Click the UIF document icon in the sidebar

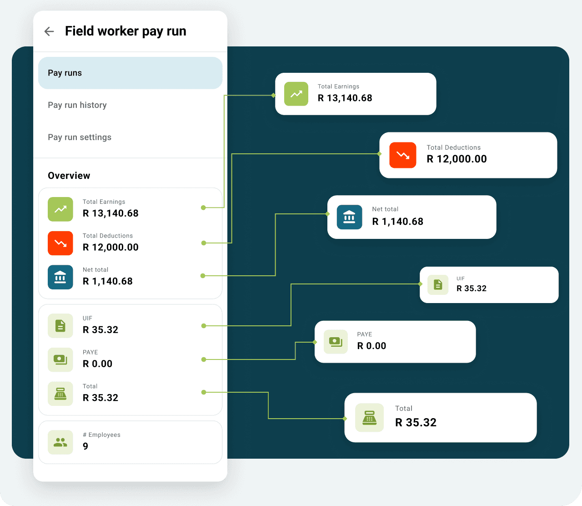click(60, 326)
